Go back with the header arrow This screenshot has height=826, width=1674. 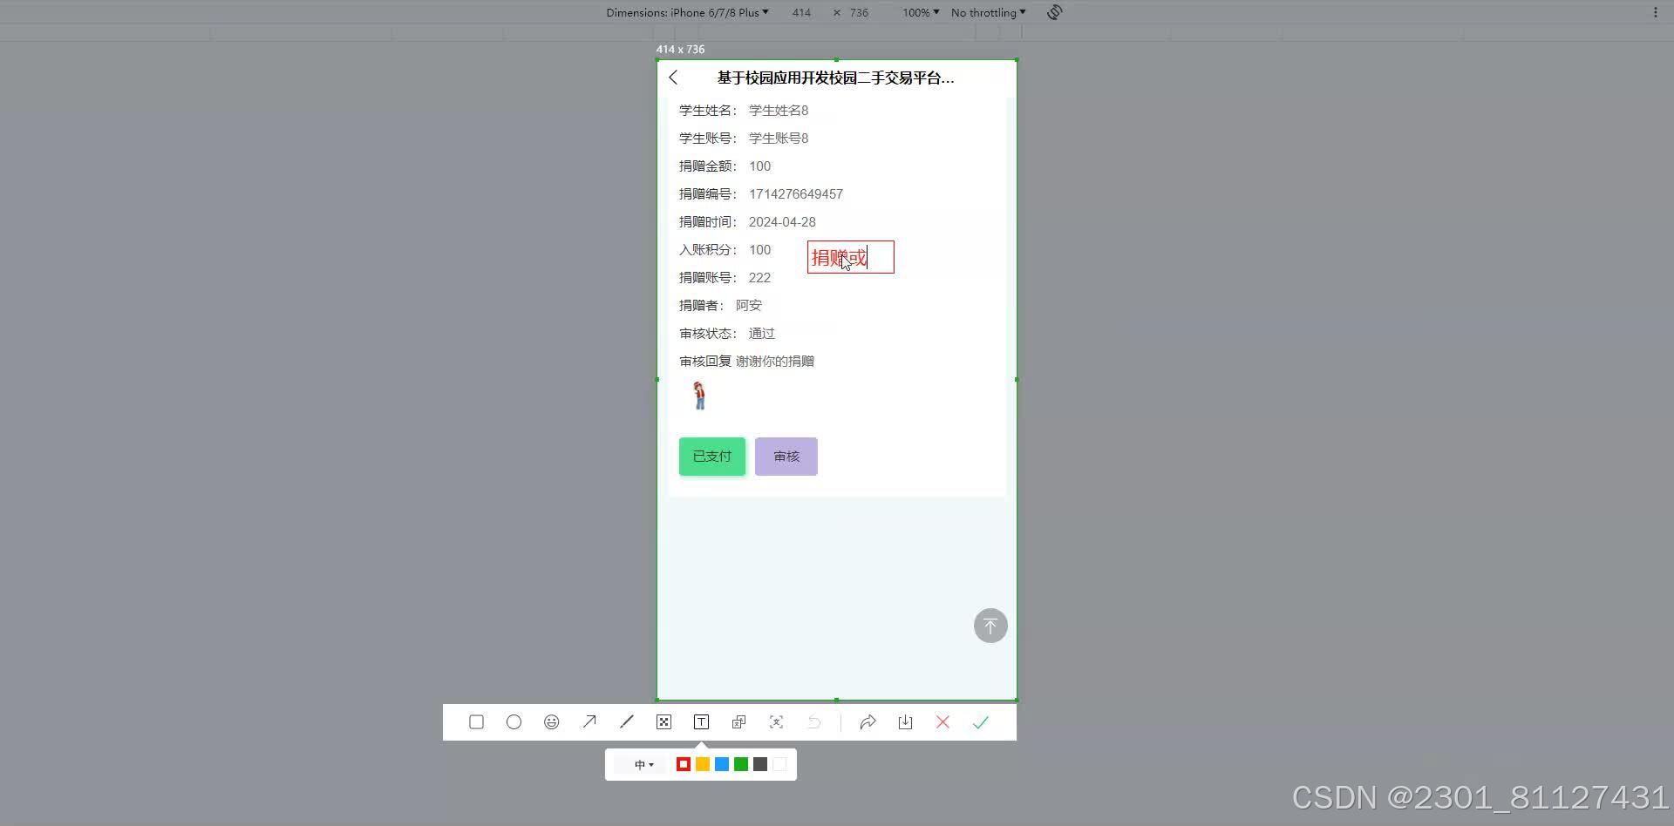tap(673, 78)
